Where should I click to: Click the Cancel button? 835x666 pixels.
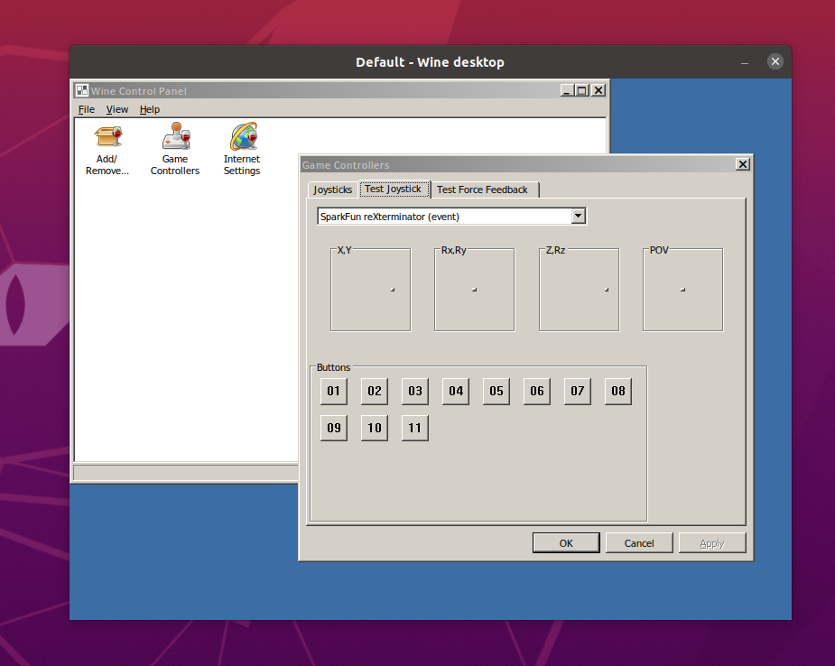click(x=639, y=543)
